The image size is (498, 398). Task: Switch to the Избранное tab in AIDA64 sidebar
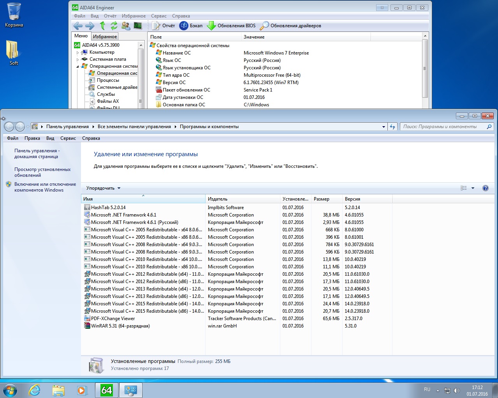[x=105, y=36]
